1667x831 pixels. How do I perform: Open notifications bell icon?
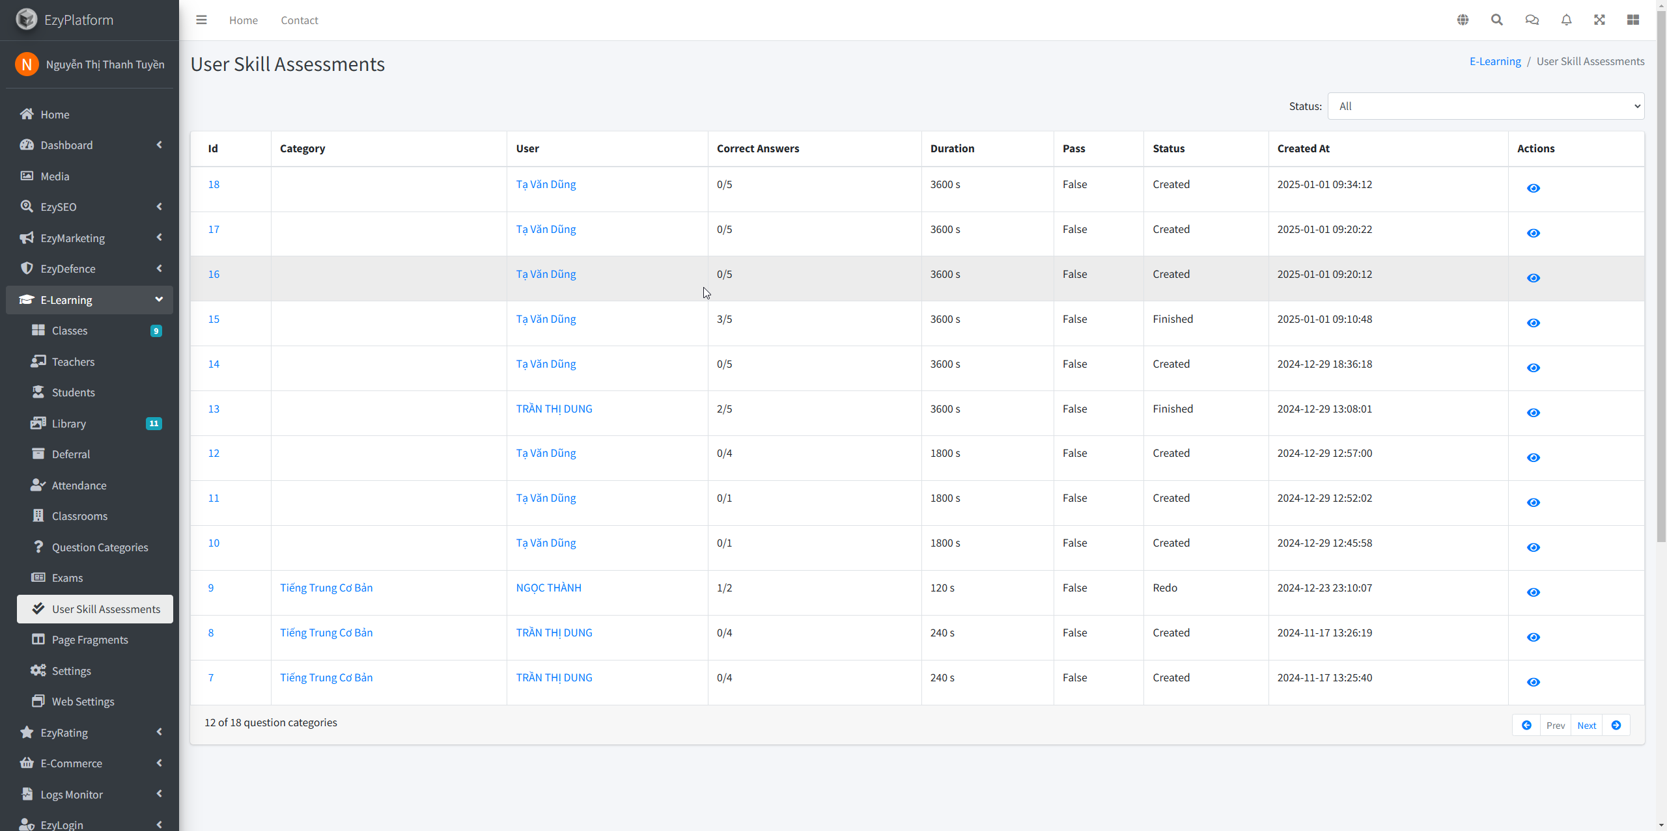1566,20
